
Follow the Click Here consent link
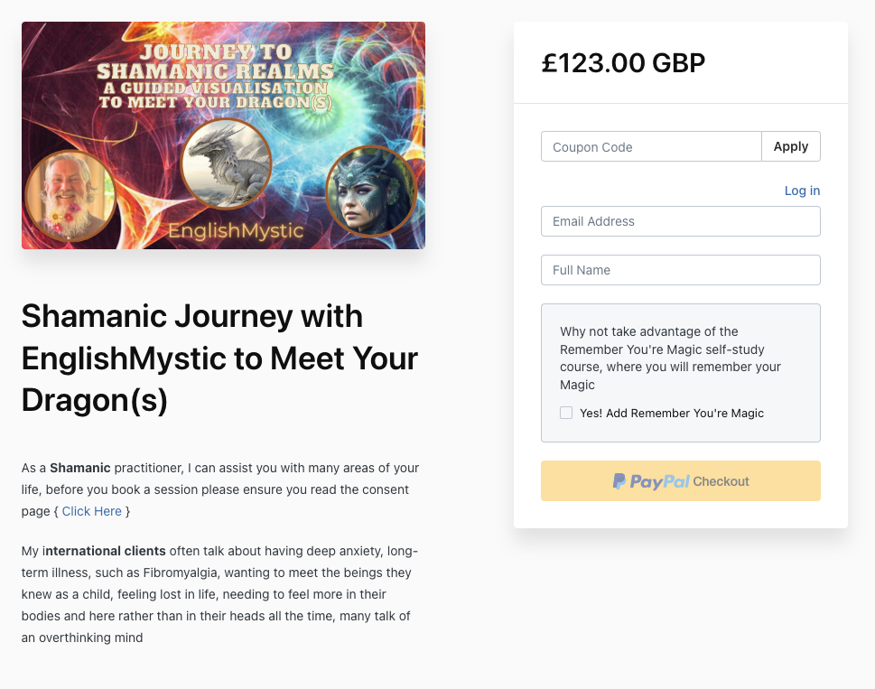coord(92,511)
